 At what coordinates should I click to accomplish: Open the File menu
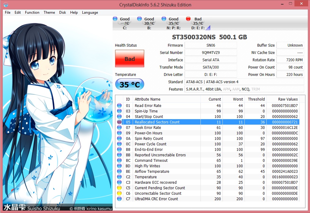click(8, 12)
